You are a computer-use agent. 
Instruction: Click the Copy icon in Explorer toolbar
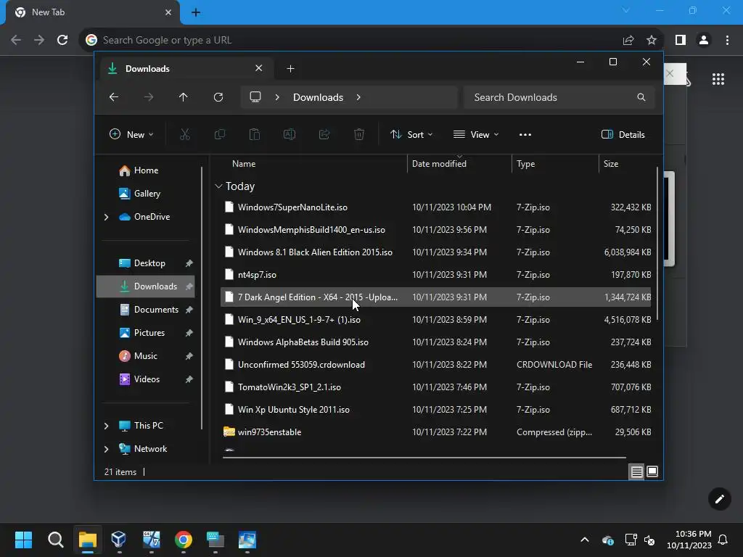click(x=219, y=134)
